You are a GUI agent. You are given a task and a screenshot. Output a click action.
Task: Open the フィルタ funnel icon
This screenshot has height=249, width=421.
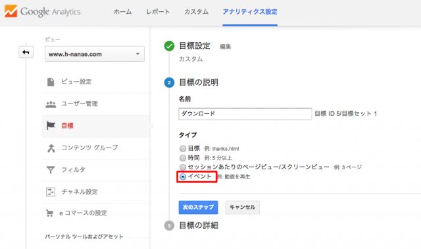51,170
